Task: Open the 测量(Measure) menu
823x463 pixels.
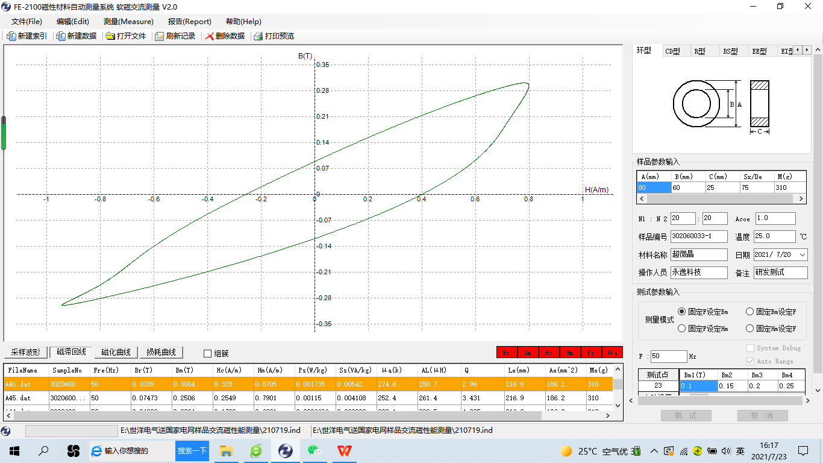Action: [x=128, y=22]
